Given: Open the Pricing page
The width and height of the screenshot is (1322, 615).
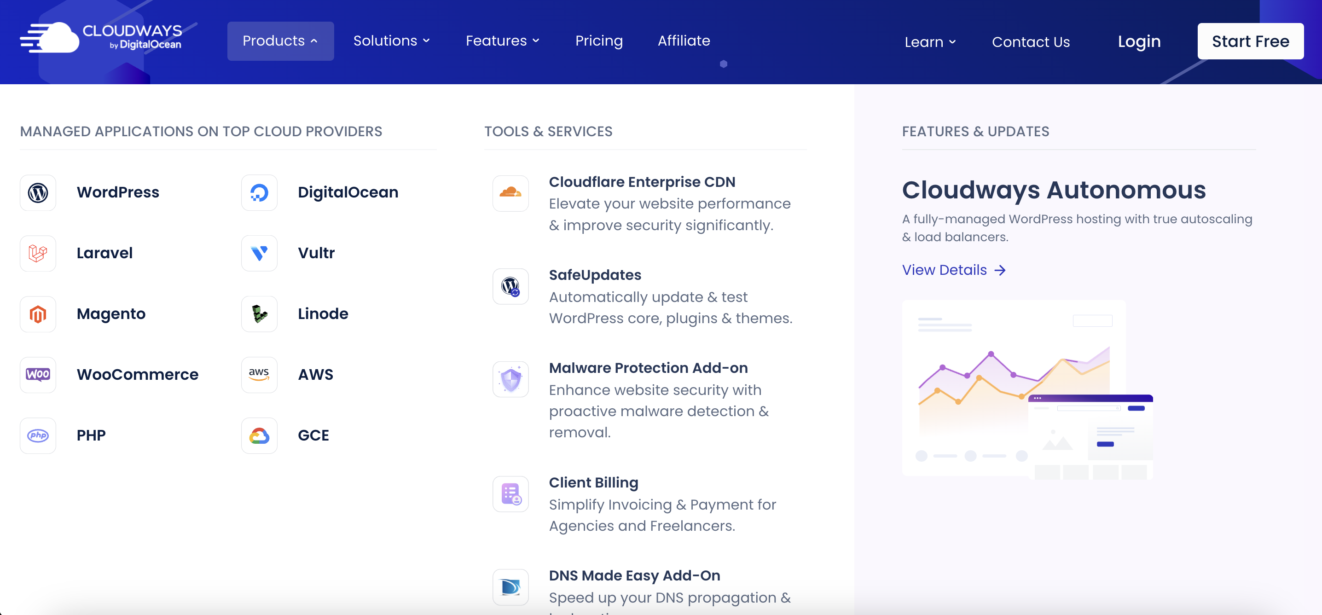Looking at the screenshot, I should coord(599,41).
